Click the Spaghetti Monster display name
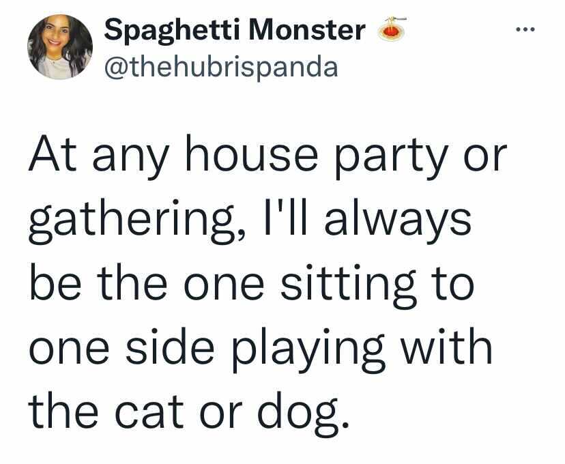The width and height of the screenshot is (565, 464). point(235,30)
